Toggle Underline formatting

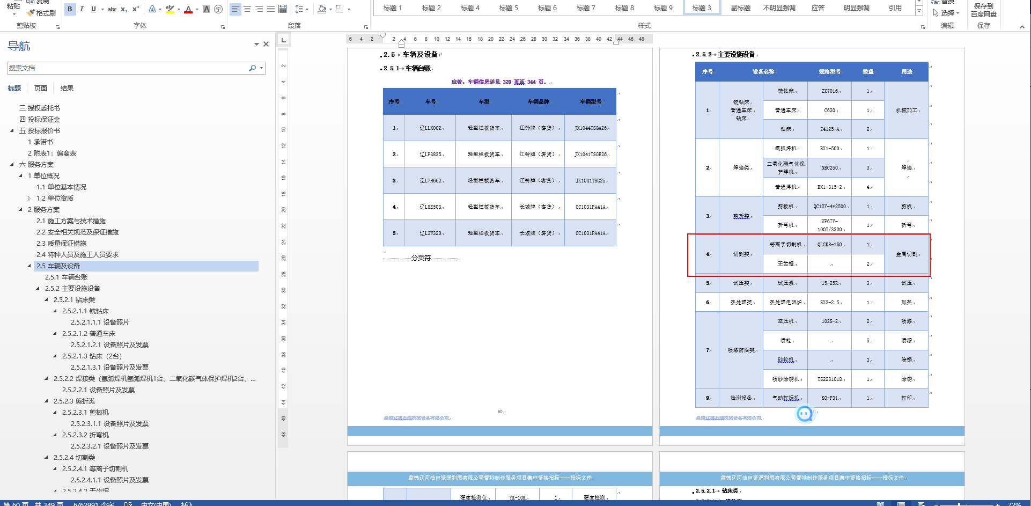click(93, 9)
